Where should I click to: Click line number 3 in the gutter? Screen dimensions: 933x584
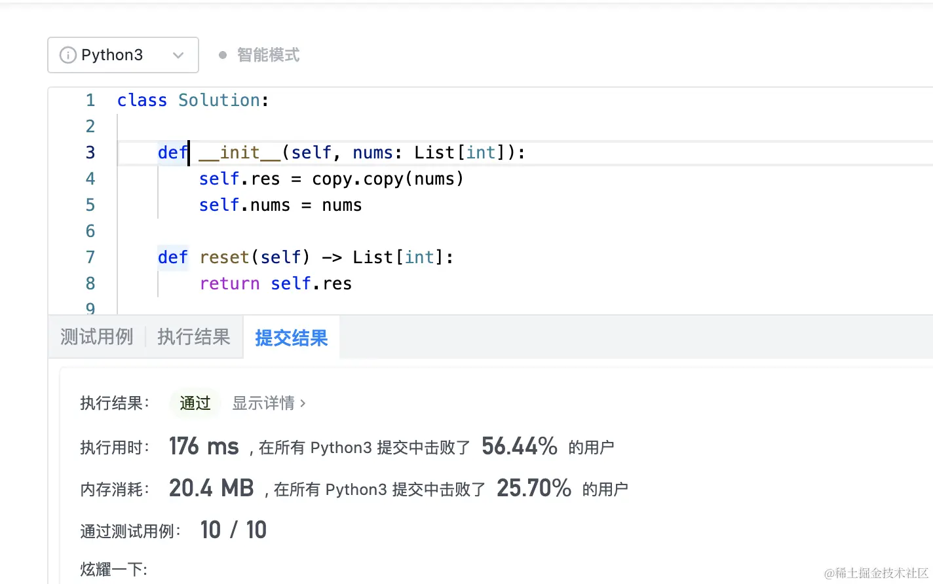[90, 153]
